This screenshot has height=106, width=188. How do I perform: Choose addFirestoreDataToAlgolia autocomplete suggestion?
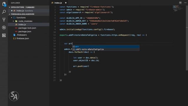click(x=106, y=49)
